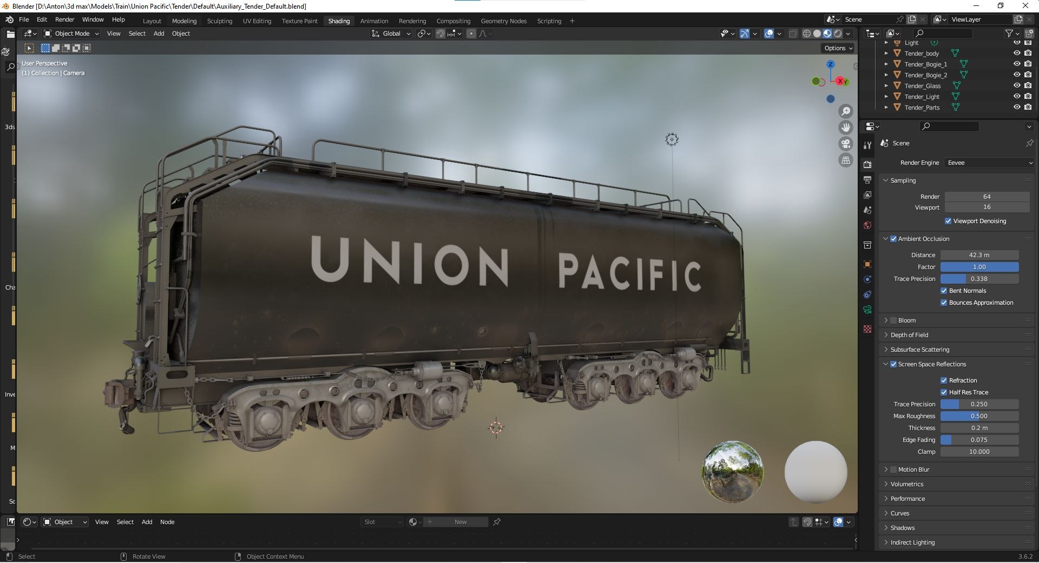Switch to the Compositing workspace tab

pos(453,21)
